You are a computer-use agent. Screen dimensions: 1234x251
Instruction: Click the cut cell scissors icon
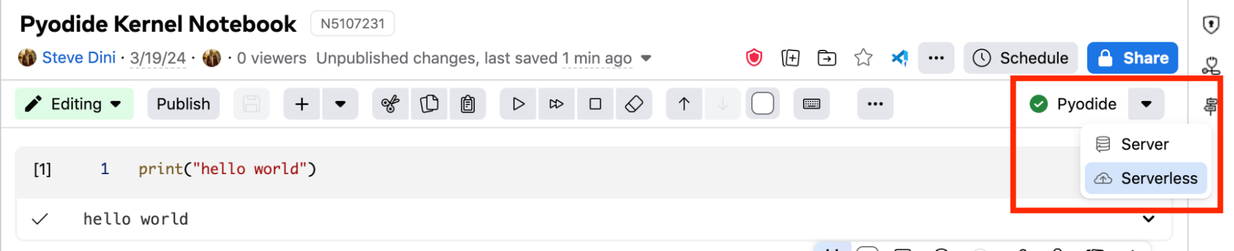(x=390, y=104)
